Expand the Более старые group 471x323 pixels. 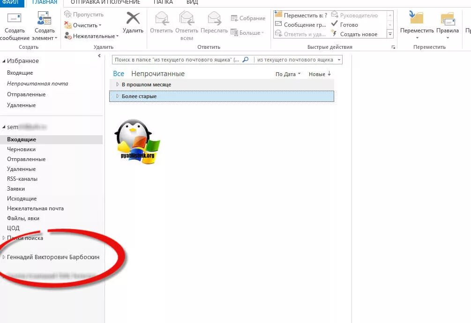[118, 96]
